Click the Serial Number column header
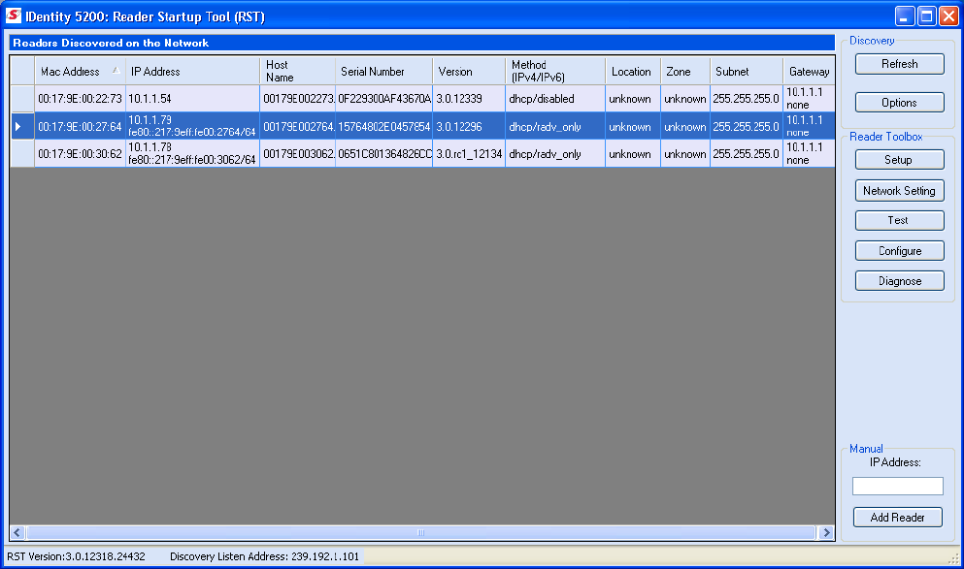Screen dimensions: 964x569 [383, 71]
